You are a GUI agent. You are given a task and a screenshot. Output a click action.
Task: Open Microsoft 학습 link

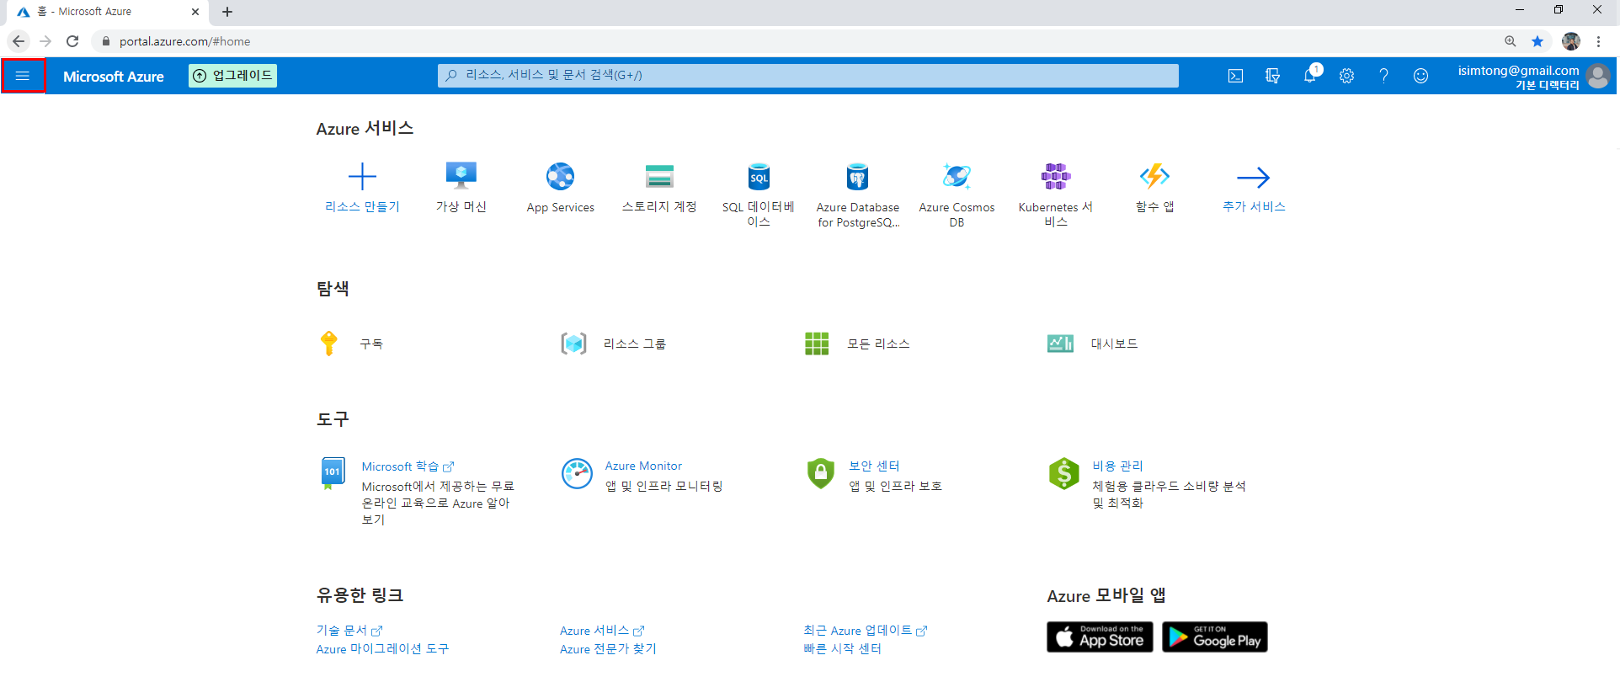(x=408, y=466)
